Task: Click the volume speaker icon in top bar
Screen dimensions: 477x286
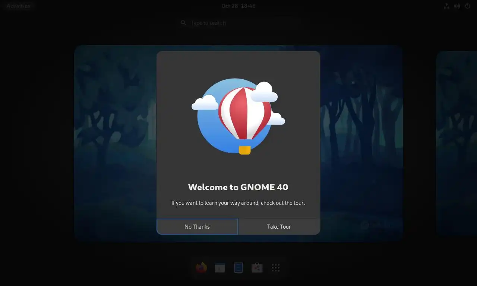Action: coord(457,6)
